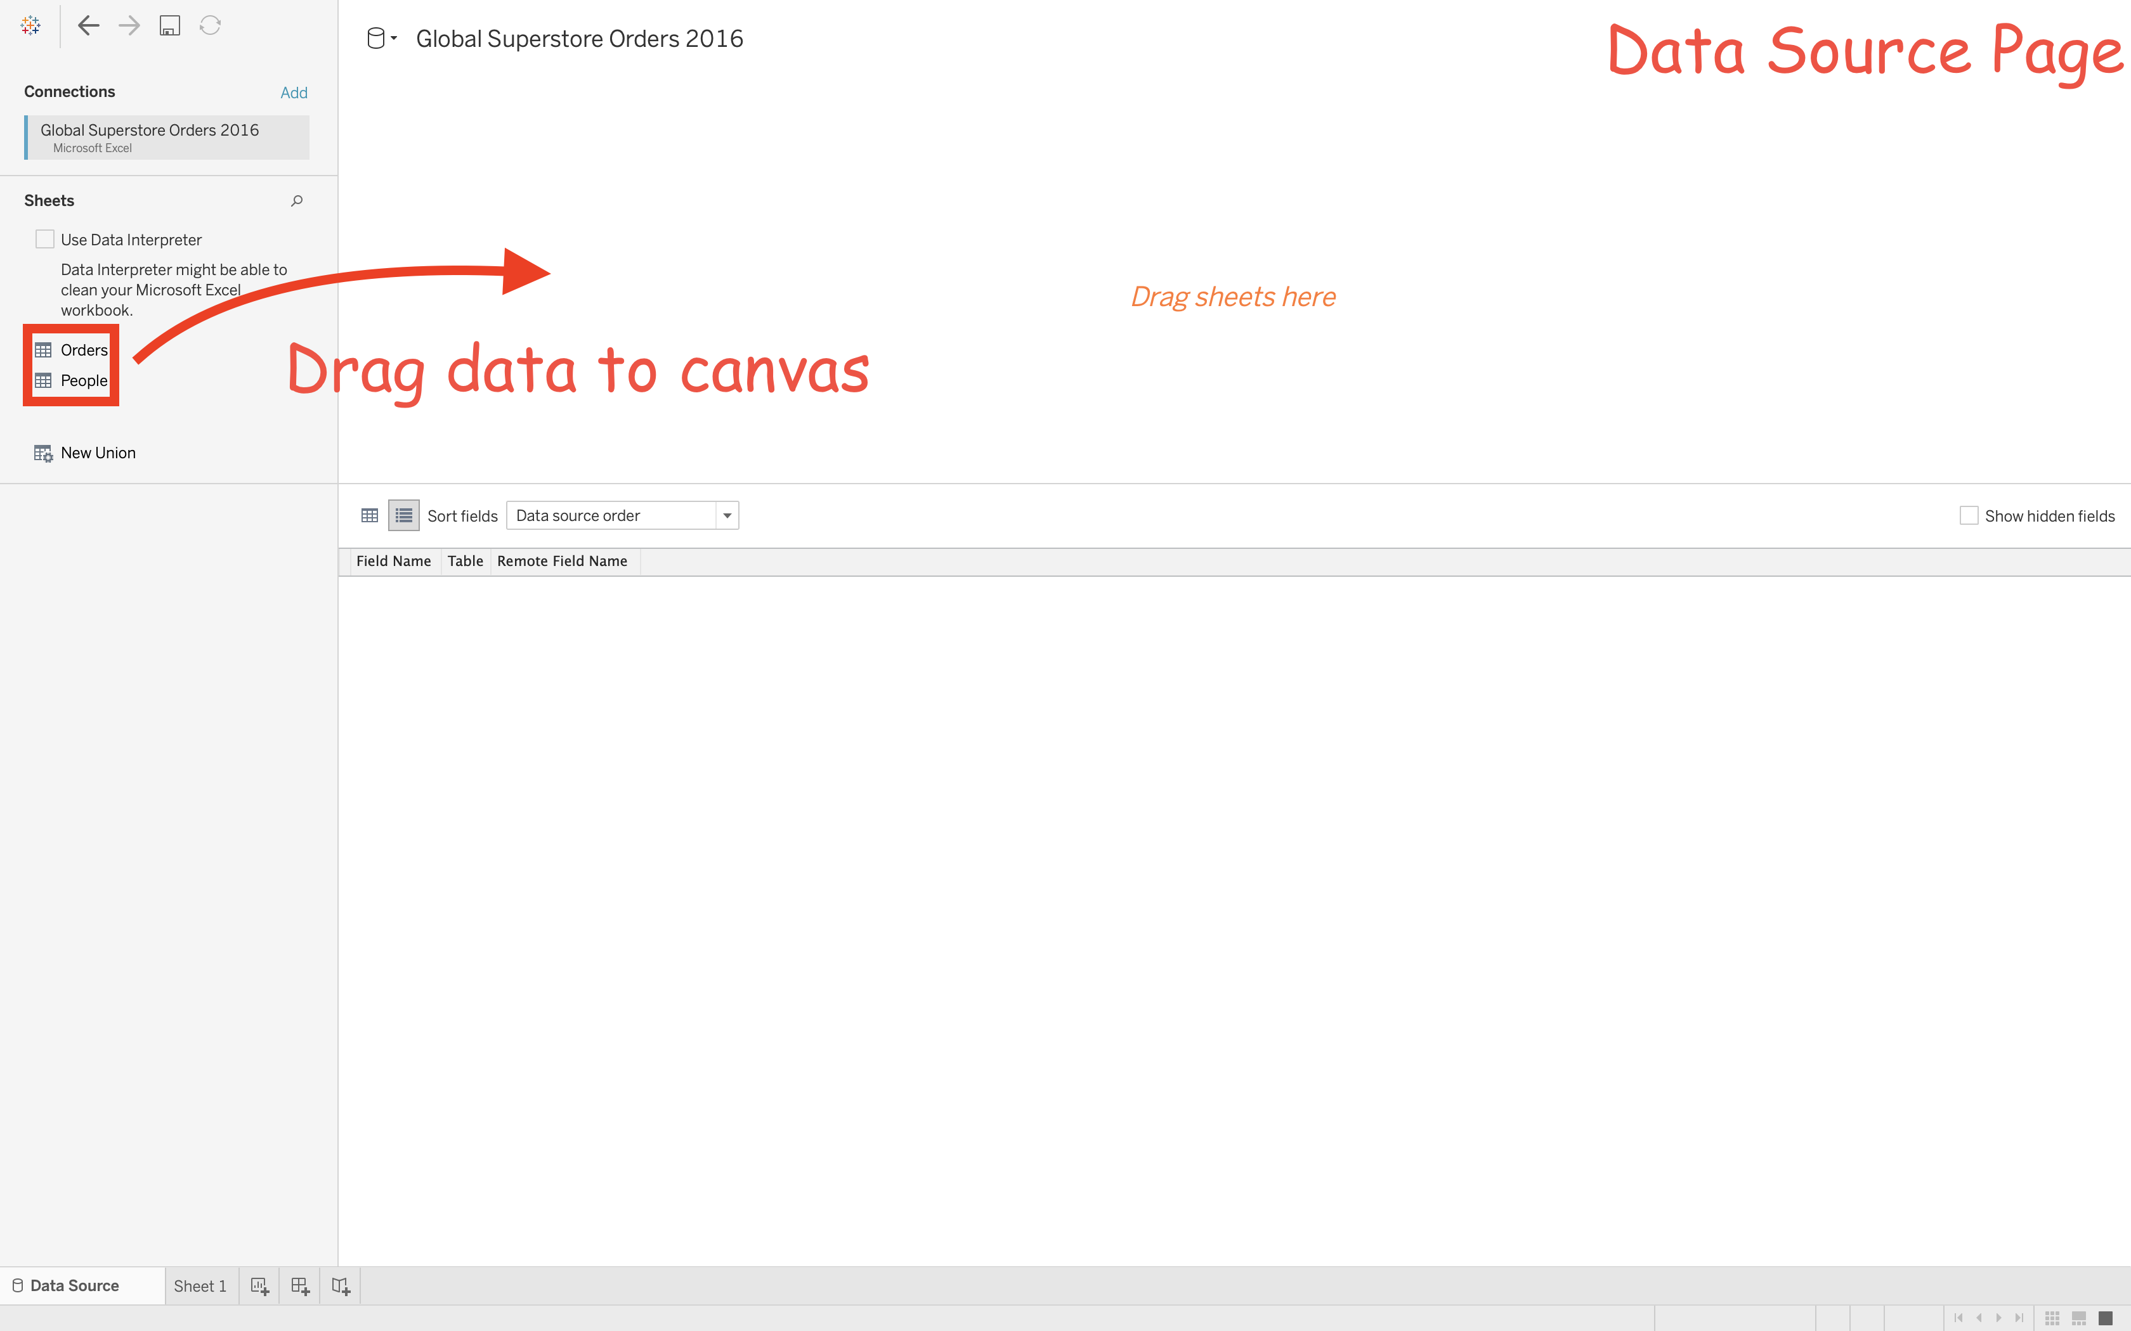The width and height of the screenshot is (2131, 1331).
Task: Click the Tableau start page logo icon
Action: point(31,25)
